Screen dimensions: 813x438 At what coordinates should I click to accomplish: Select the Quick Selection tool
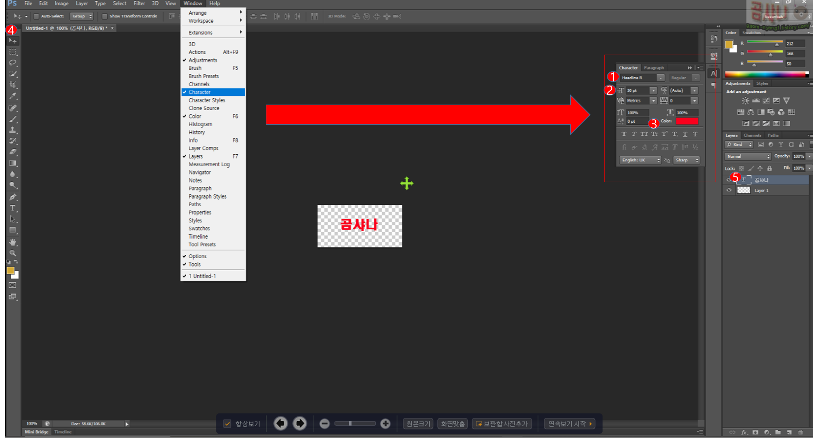pos(13,74)
